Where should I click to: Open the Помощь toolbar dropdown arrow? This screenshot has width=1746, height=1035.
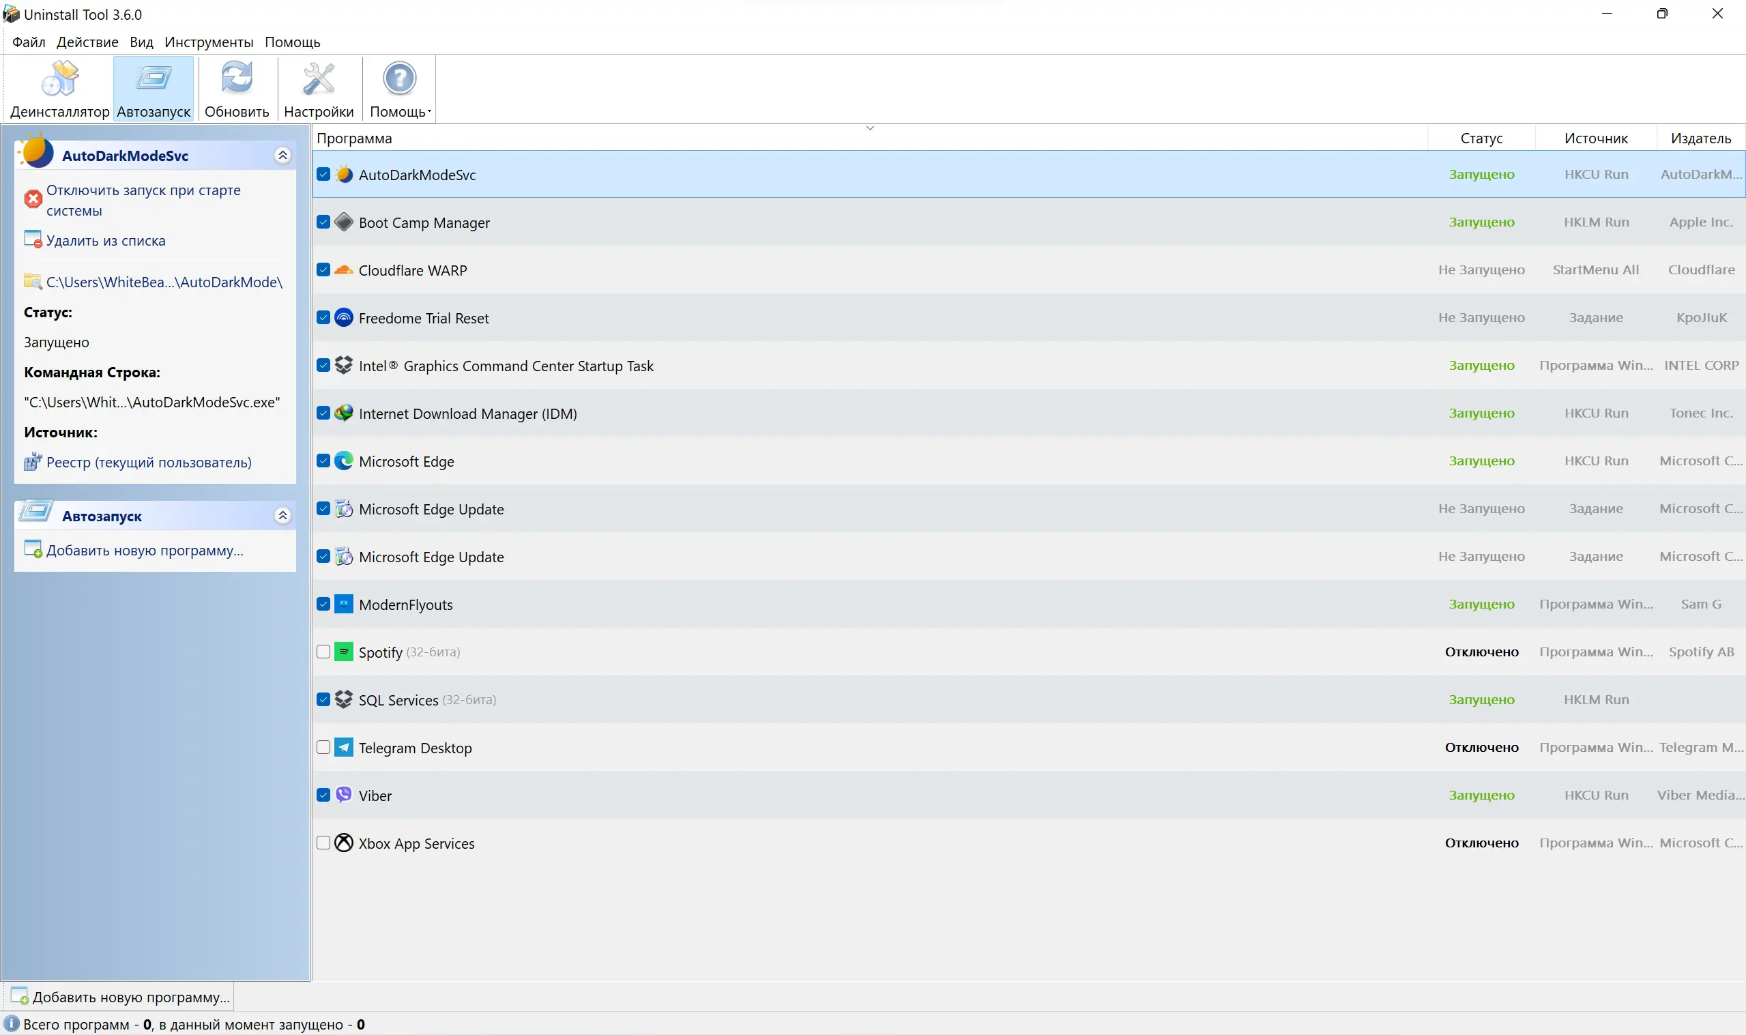click(x=430, y=112)
